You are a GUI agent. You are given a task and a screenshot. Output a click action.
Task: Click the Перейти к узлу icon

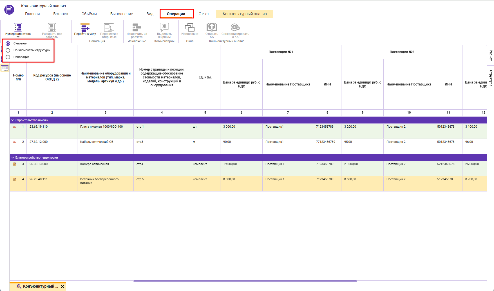click(x=85, y=27)
